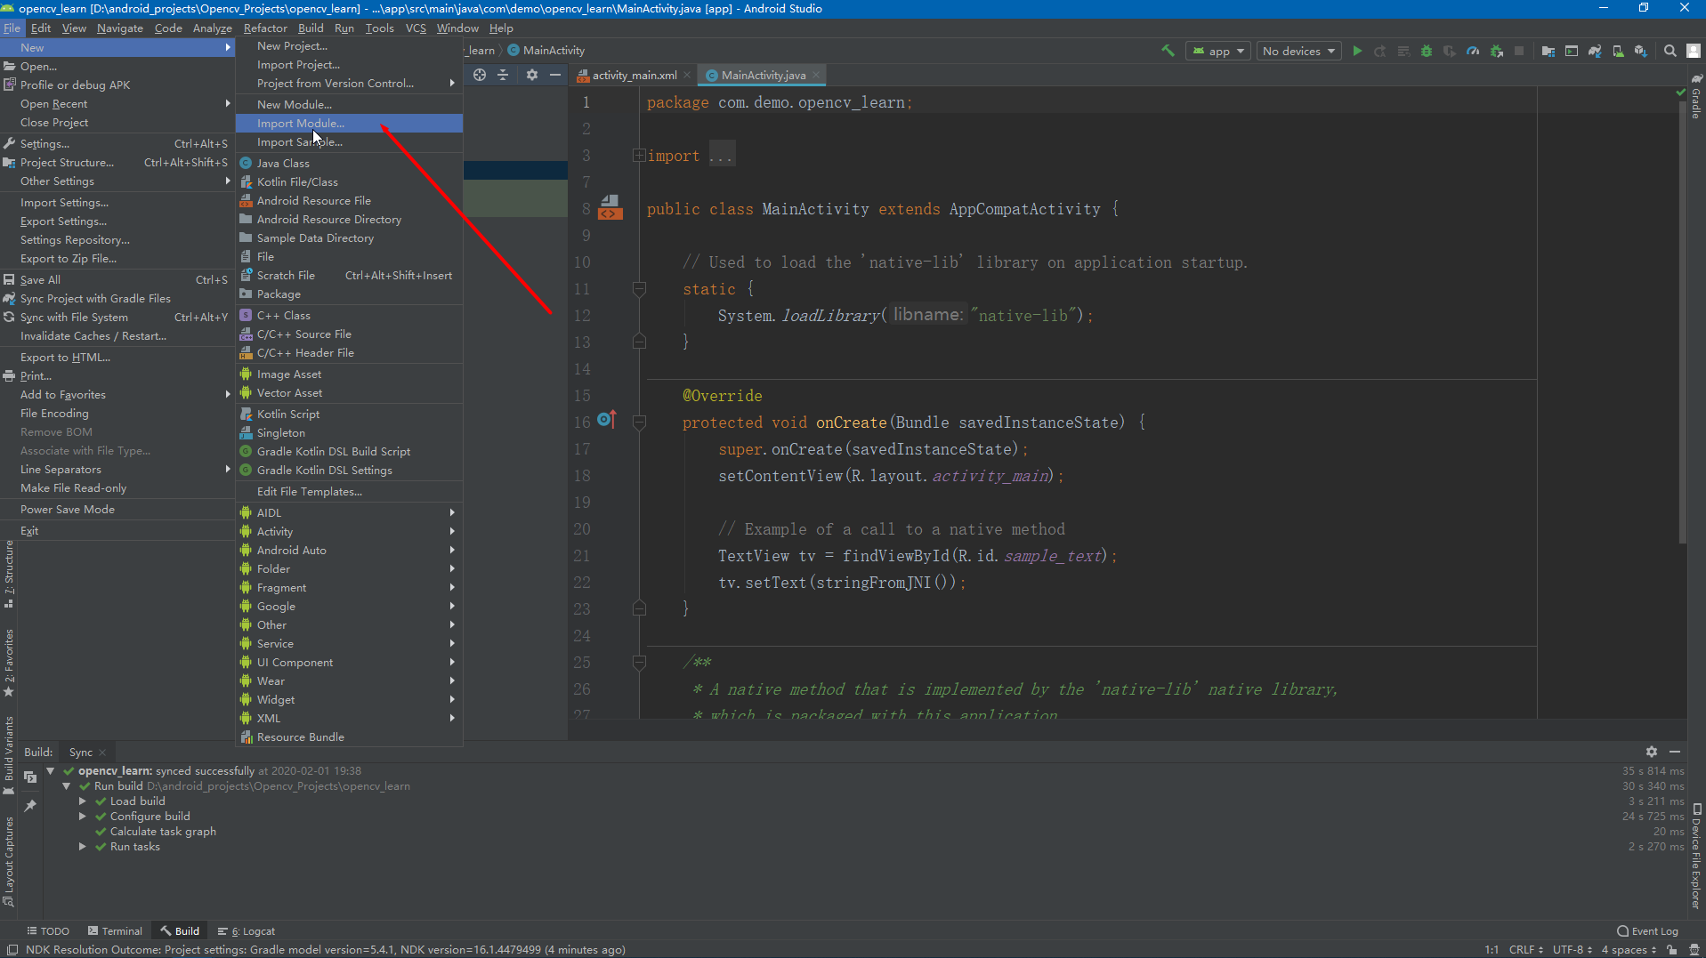Click the Stop square icon in toolbar
Viewport: 1706px width, 958px height.
1520,51
